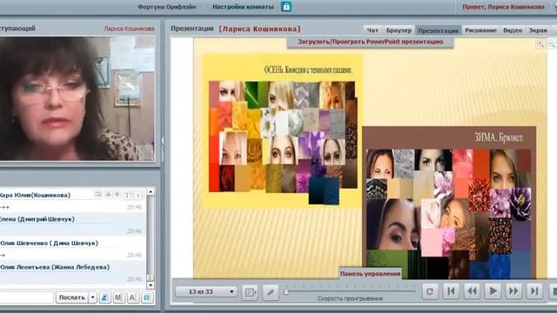This screenshot has height=313, width=557.
Task: Click the speaker webcam video
Action: pos(77,98)
